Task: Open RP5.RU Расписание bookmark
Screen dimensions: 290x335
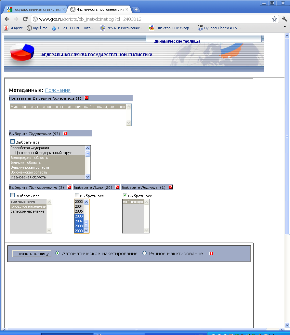Action: (123, 28)
